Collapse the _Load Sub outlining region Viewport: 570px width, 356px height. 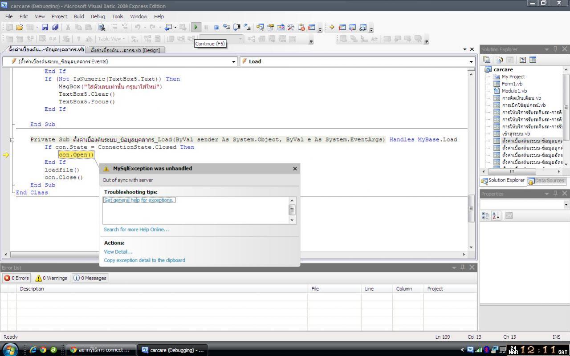[12, 140]
